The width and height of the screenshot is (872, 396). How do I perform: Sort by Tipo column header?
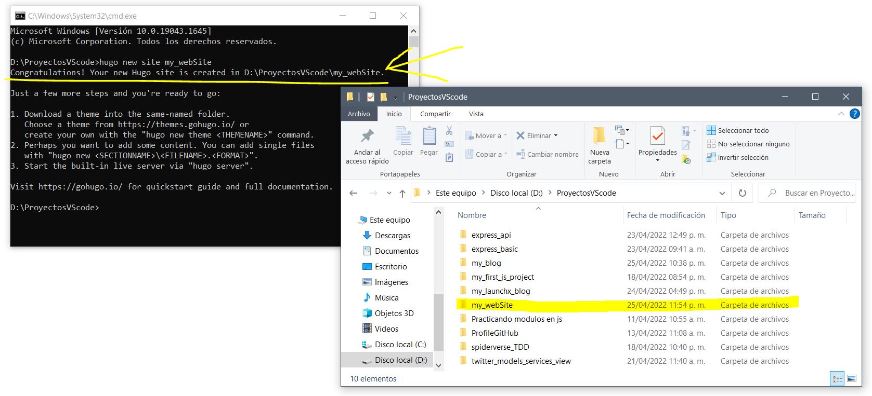728,215
